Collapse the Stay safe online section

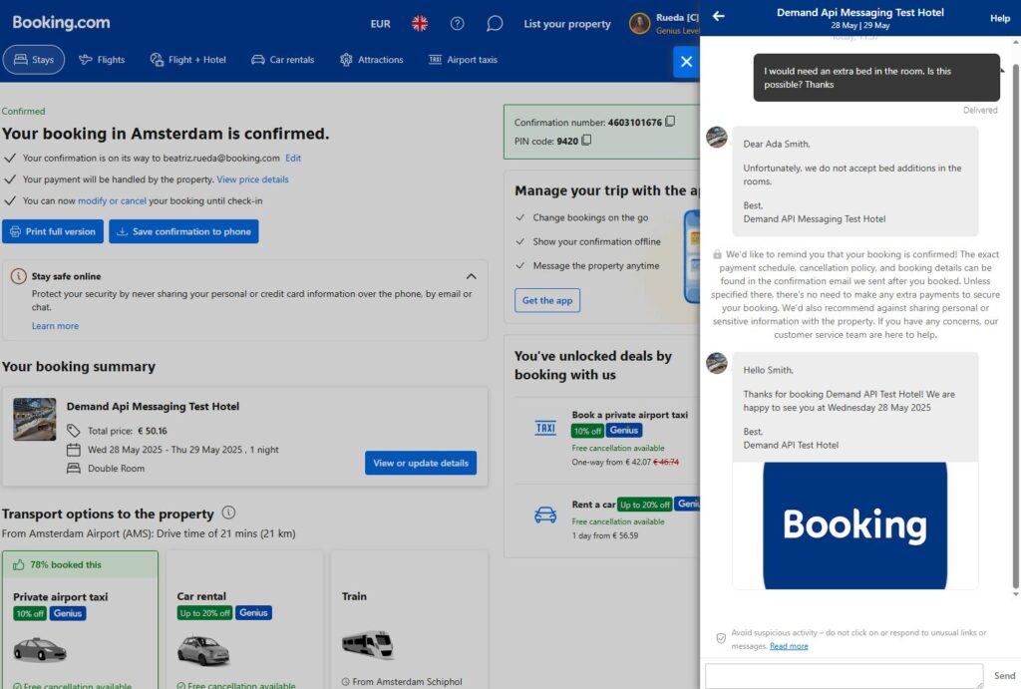(471, 276)
